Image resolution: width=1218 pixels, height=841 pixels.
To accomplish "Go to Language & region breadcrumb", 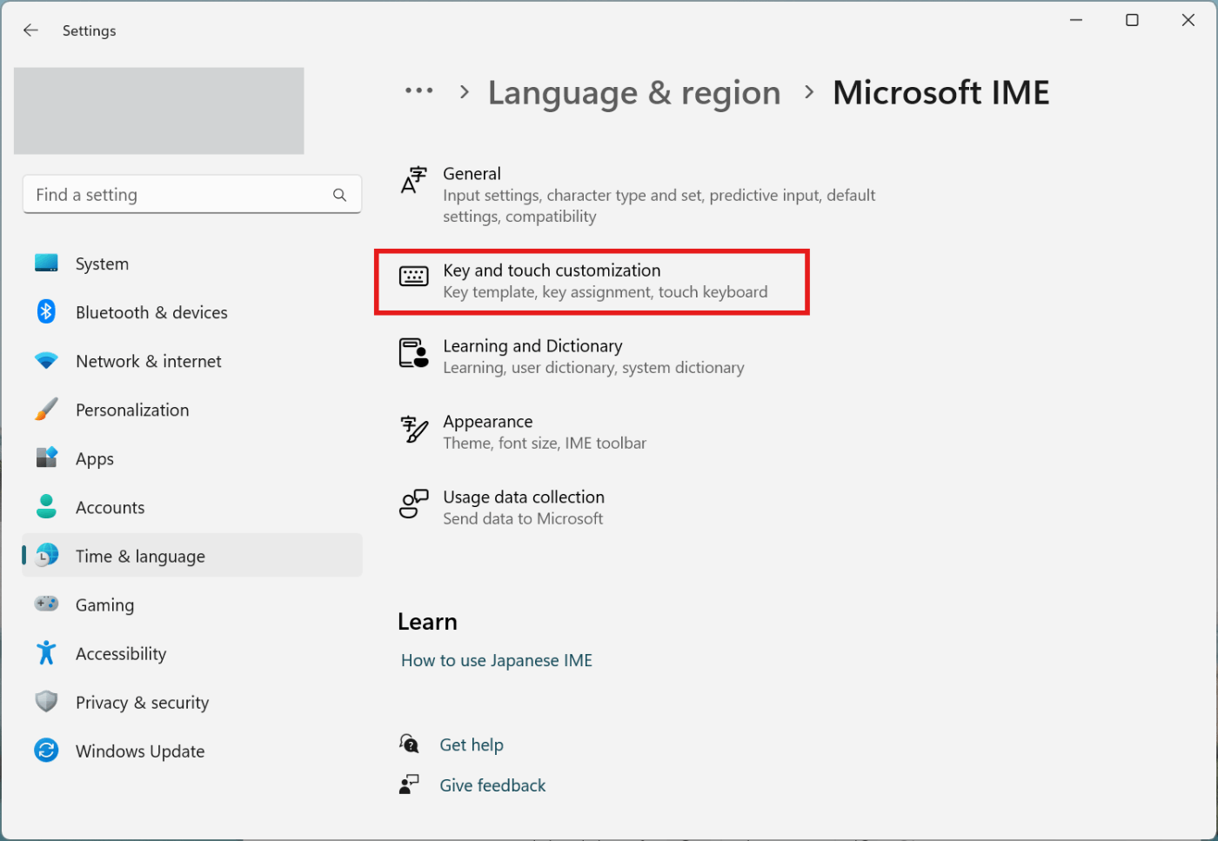I will 634,93.
